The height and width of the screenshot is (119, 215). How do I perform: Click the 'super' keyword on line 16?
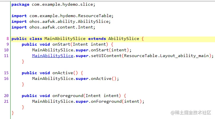82,79
